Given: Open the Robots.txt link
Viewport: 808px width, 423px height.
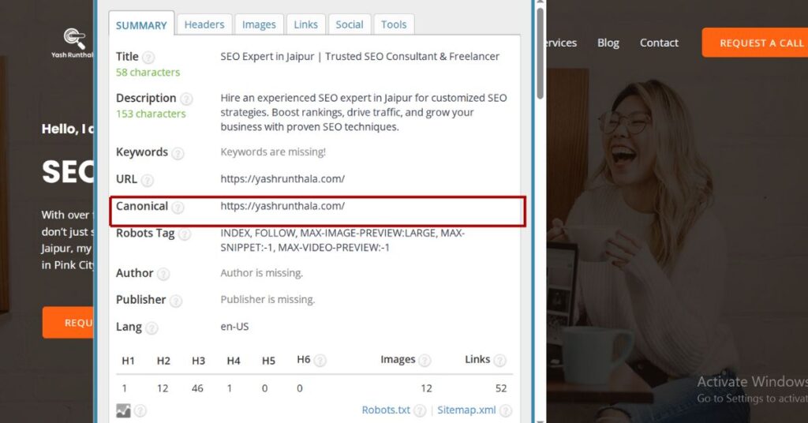Looking at the screenshot, I should click(386, 410).
